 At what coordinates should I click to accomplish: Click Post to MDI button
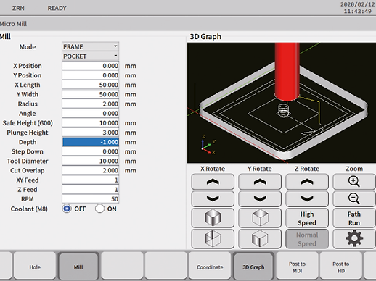pyautogui.click(x=297, y=267)
